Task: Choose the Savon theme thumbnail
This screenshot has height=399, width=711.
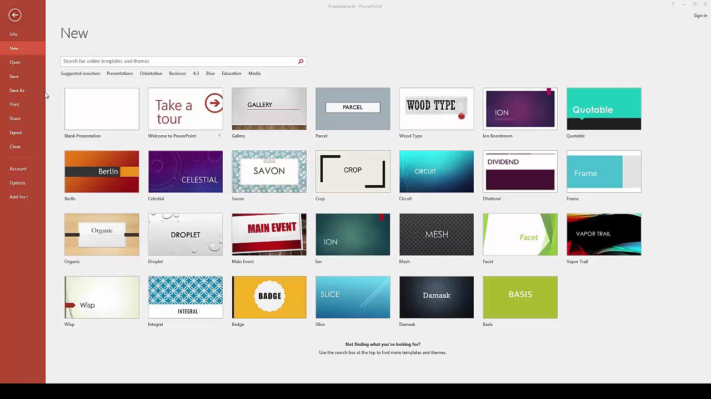Action: tap(269, 172)
